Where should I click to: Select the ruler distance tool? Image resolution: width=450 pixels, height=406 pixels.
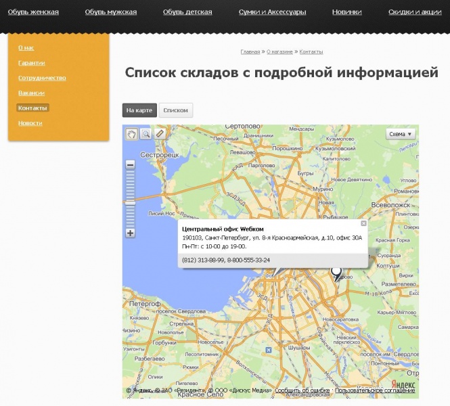point(160,134)
